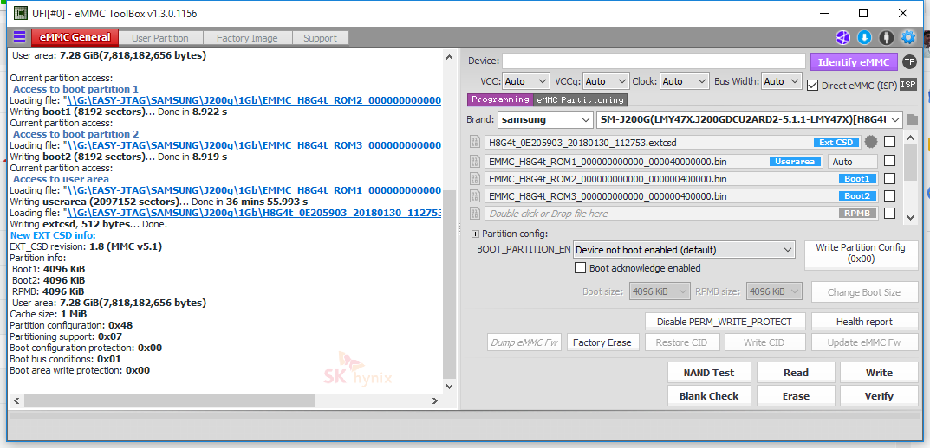Click the file icon of the RPMB row
Screen dimensions: 930x448
point(474,213)
